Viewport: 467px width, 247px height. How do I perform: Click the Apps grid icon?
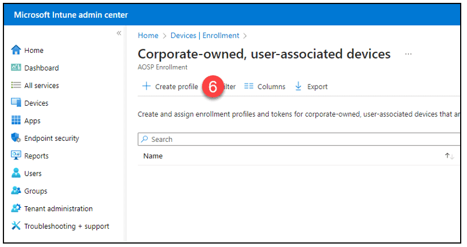click(x=16, y=121)
